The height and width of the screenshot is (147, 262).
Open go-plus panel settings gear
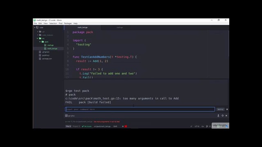223,116
